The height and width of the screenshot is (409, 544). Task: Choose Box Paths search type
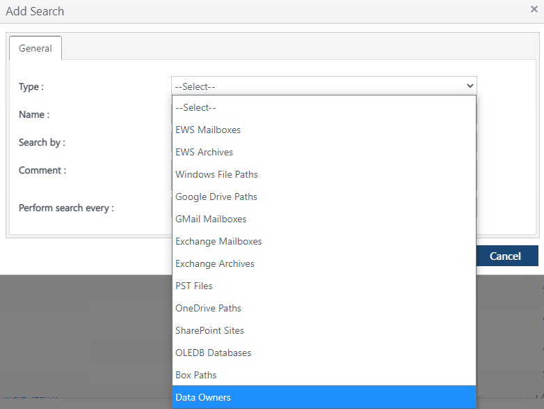coord(196,375)
